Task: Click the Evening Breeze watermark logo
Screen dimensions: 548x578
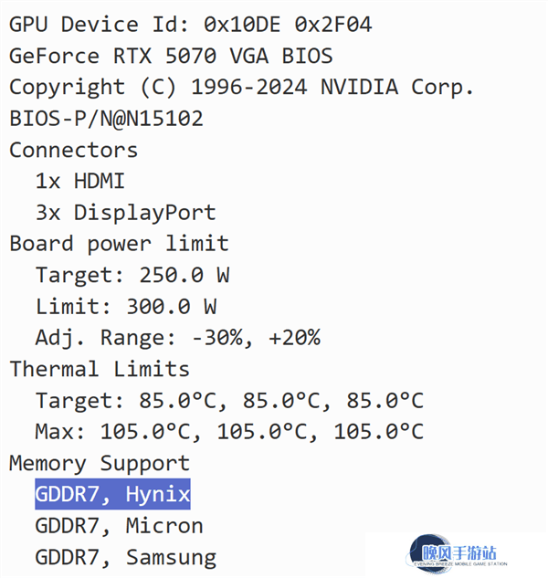Action: coord(457,554)
